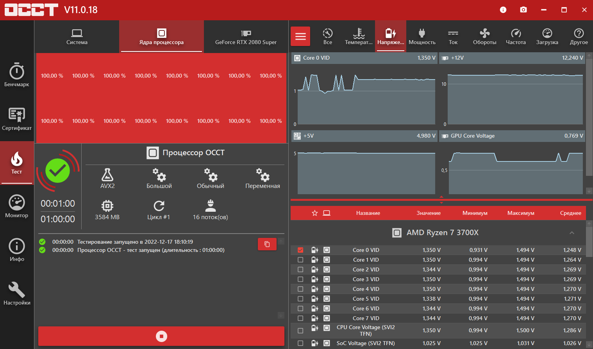593x349 pixels.
Task: Click the CPU icon beside AMD Ryzen 7 3700X
Action: tap(397, 233)
